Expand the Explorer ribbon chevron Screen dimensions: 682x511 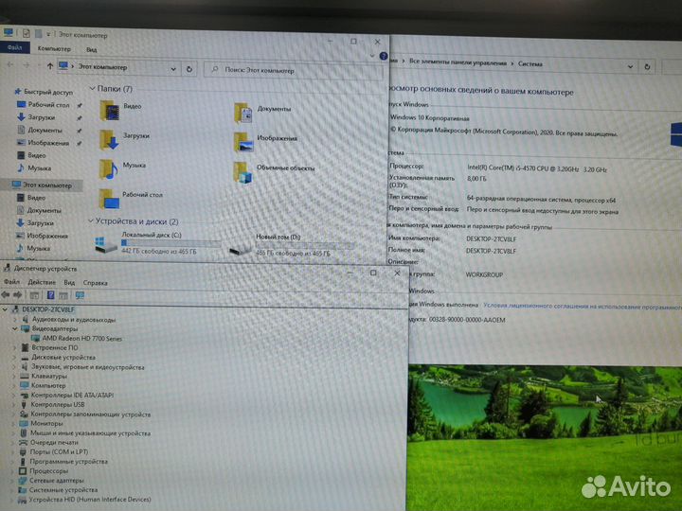(x=372, y=56)
